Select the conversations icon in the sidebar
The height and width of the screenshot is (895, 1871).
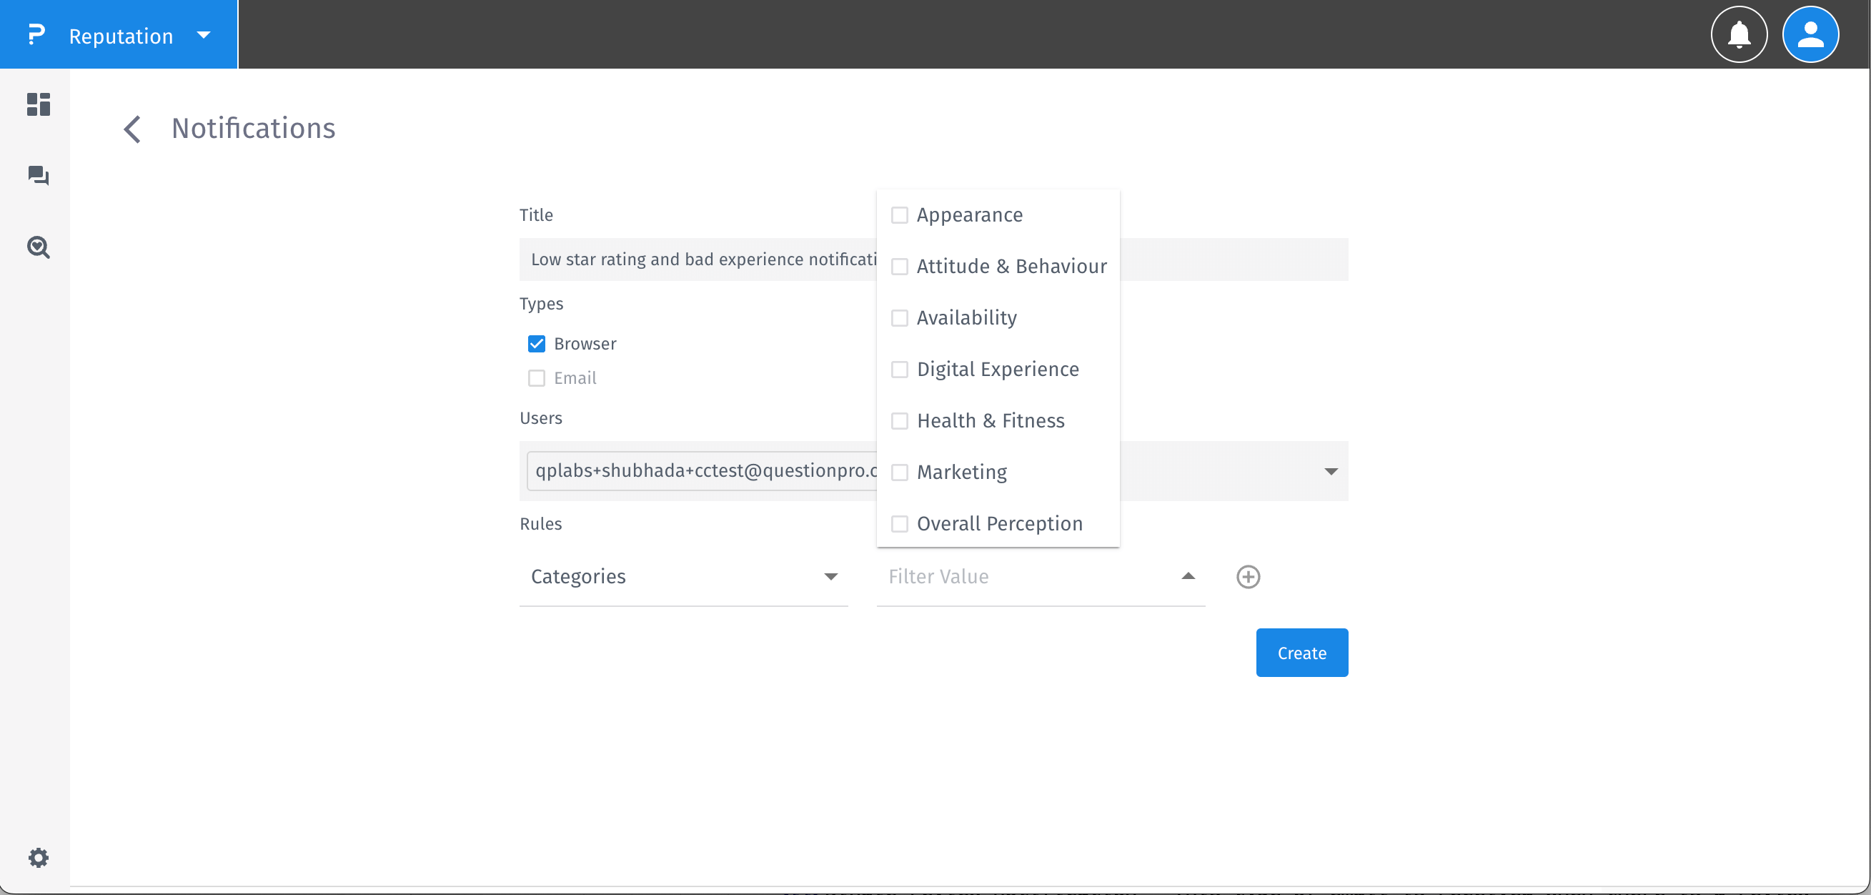pos(38,176)
